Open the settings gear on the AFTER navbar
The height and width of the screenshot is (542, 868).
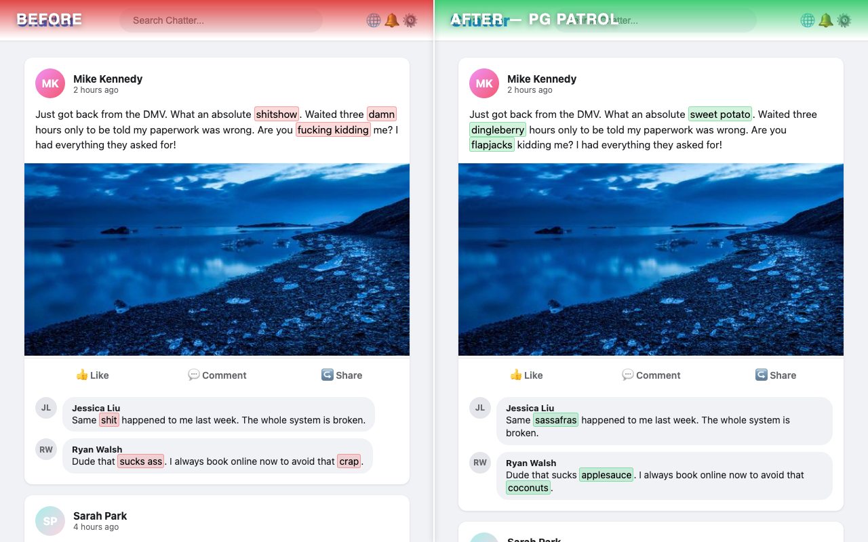[844, 20]
